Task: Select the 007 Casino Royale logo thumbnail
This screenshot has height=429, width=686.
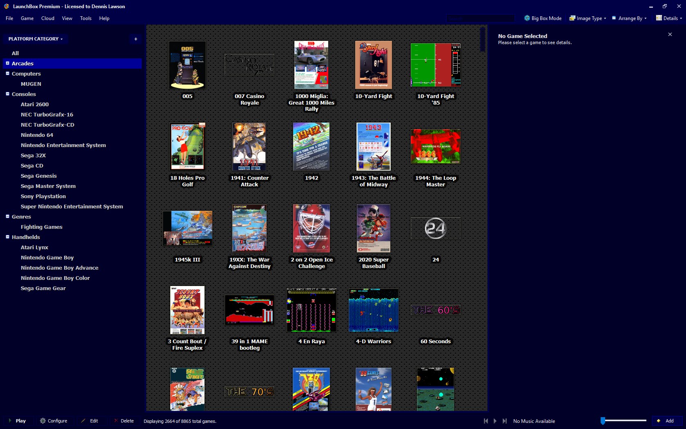Action: tap(249, 65)
